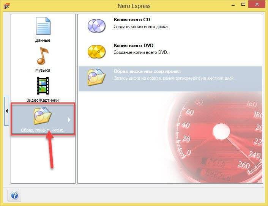Select the folder icon above Образ, проект, копир.

42,116
